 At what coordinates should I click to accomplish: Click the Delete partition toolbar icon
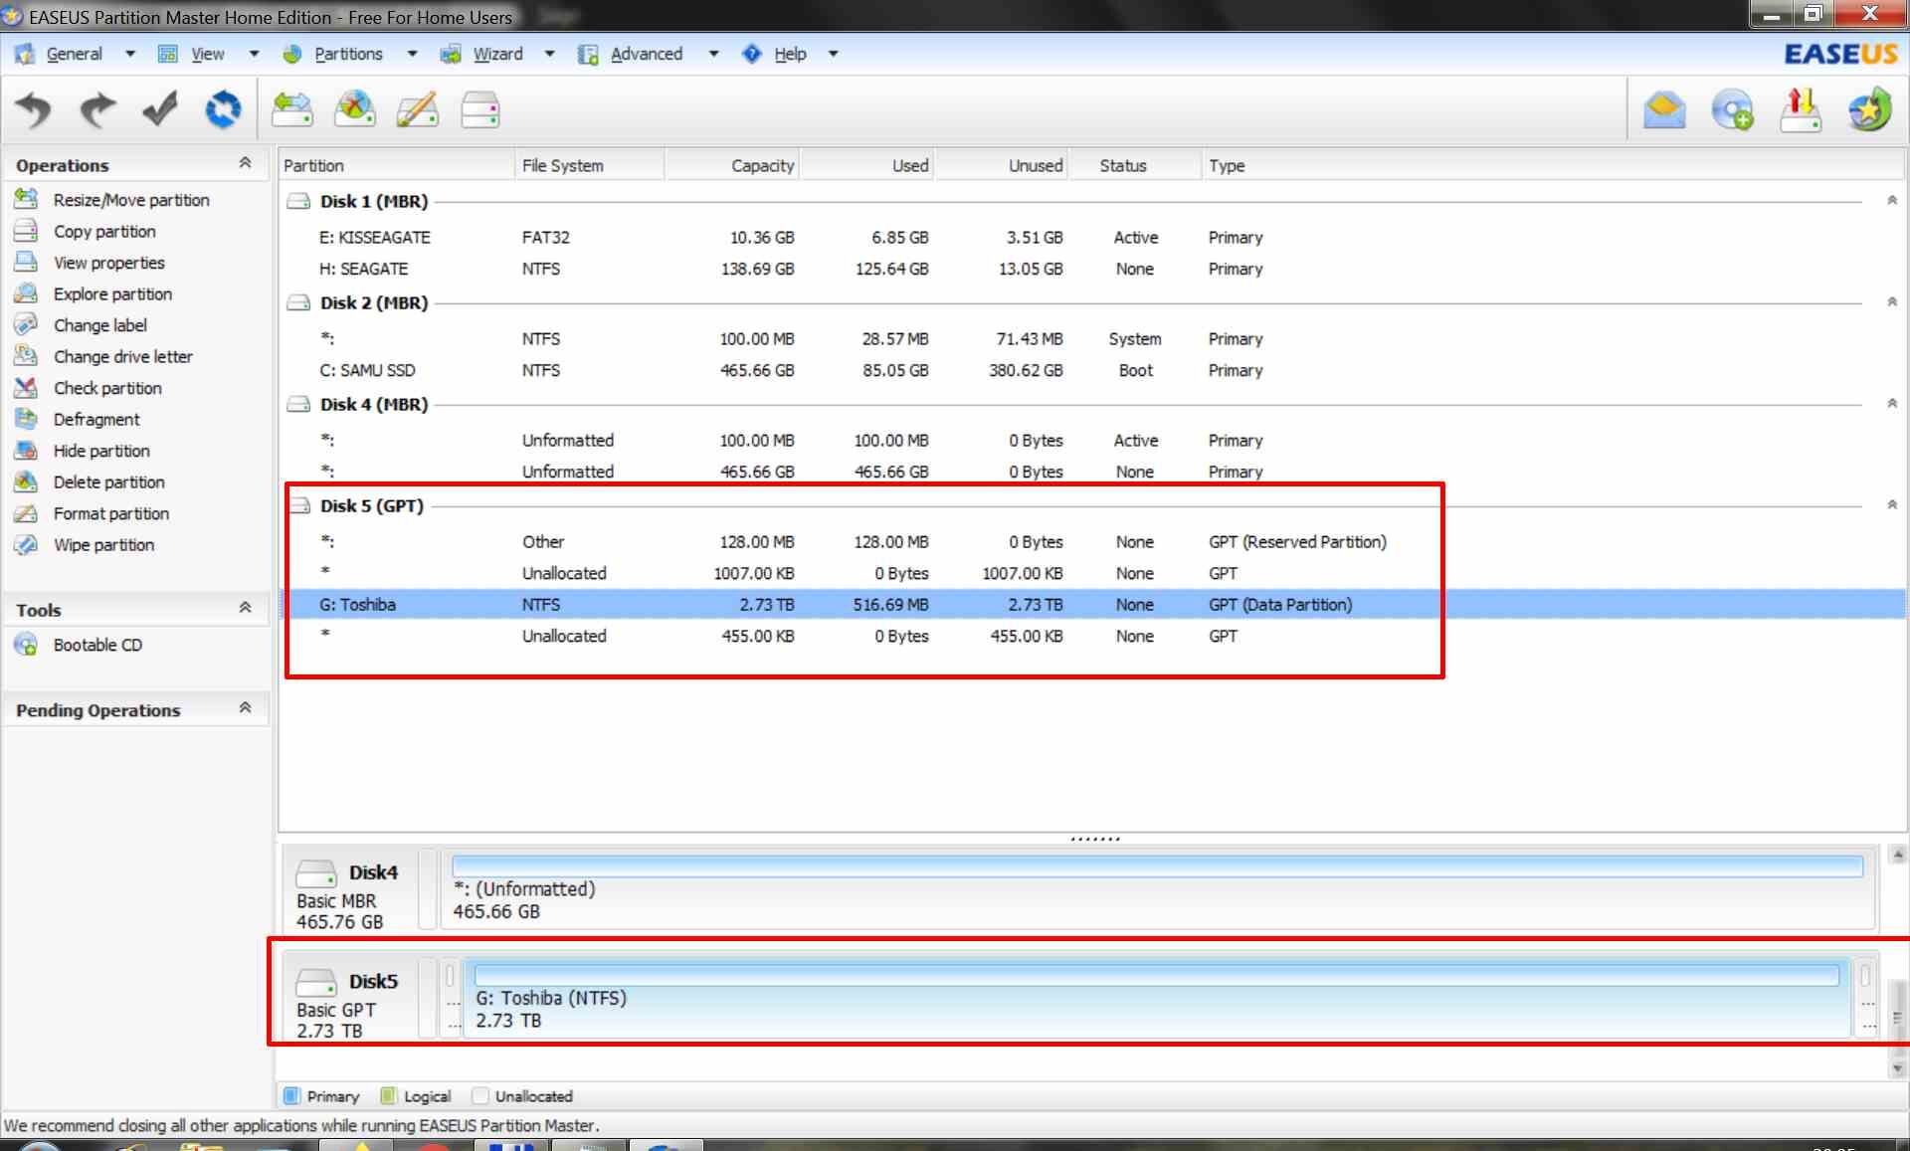click(x=354, y=109)
